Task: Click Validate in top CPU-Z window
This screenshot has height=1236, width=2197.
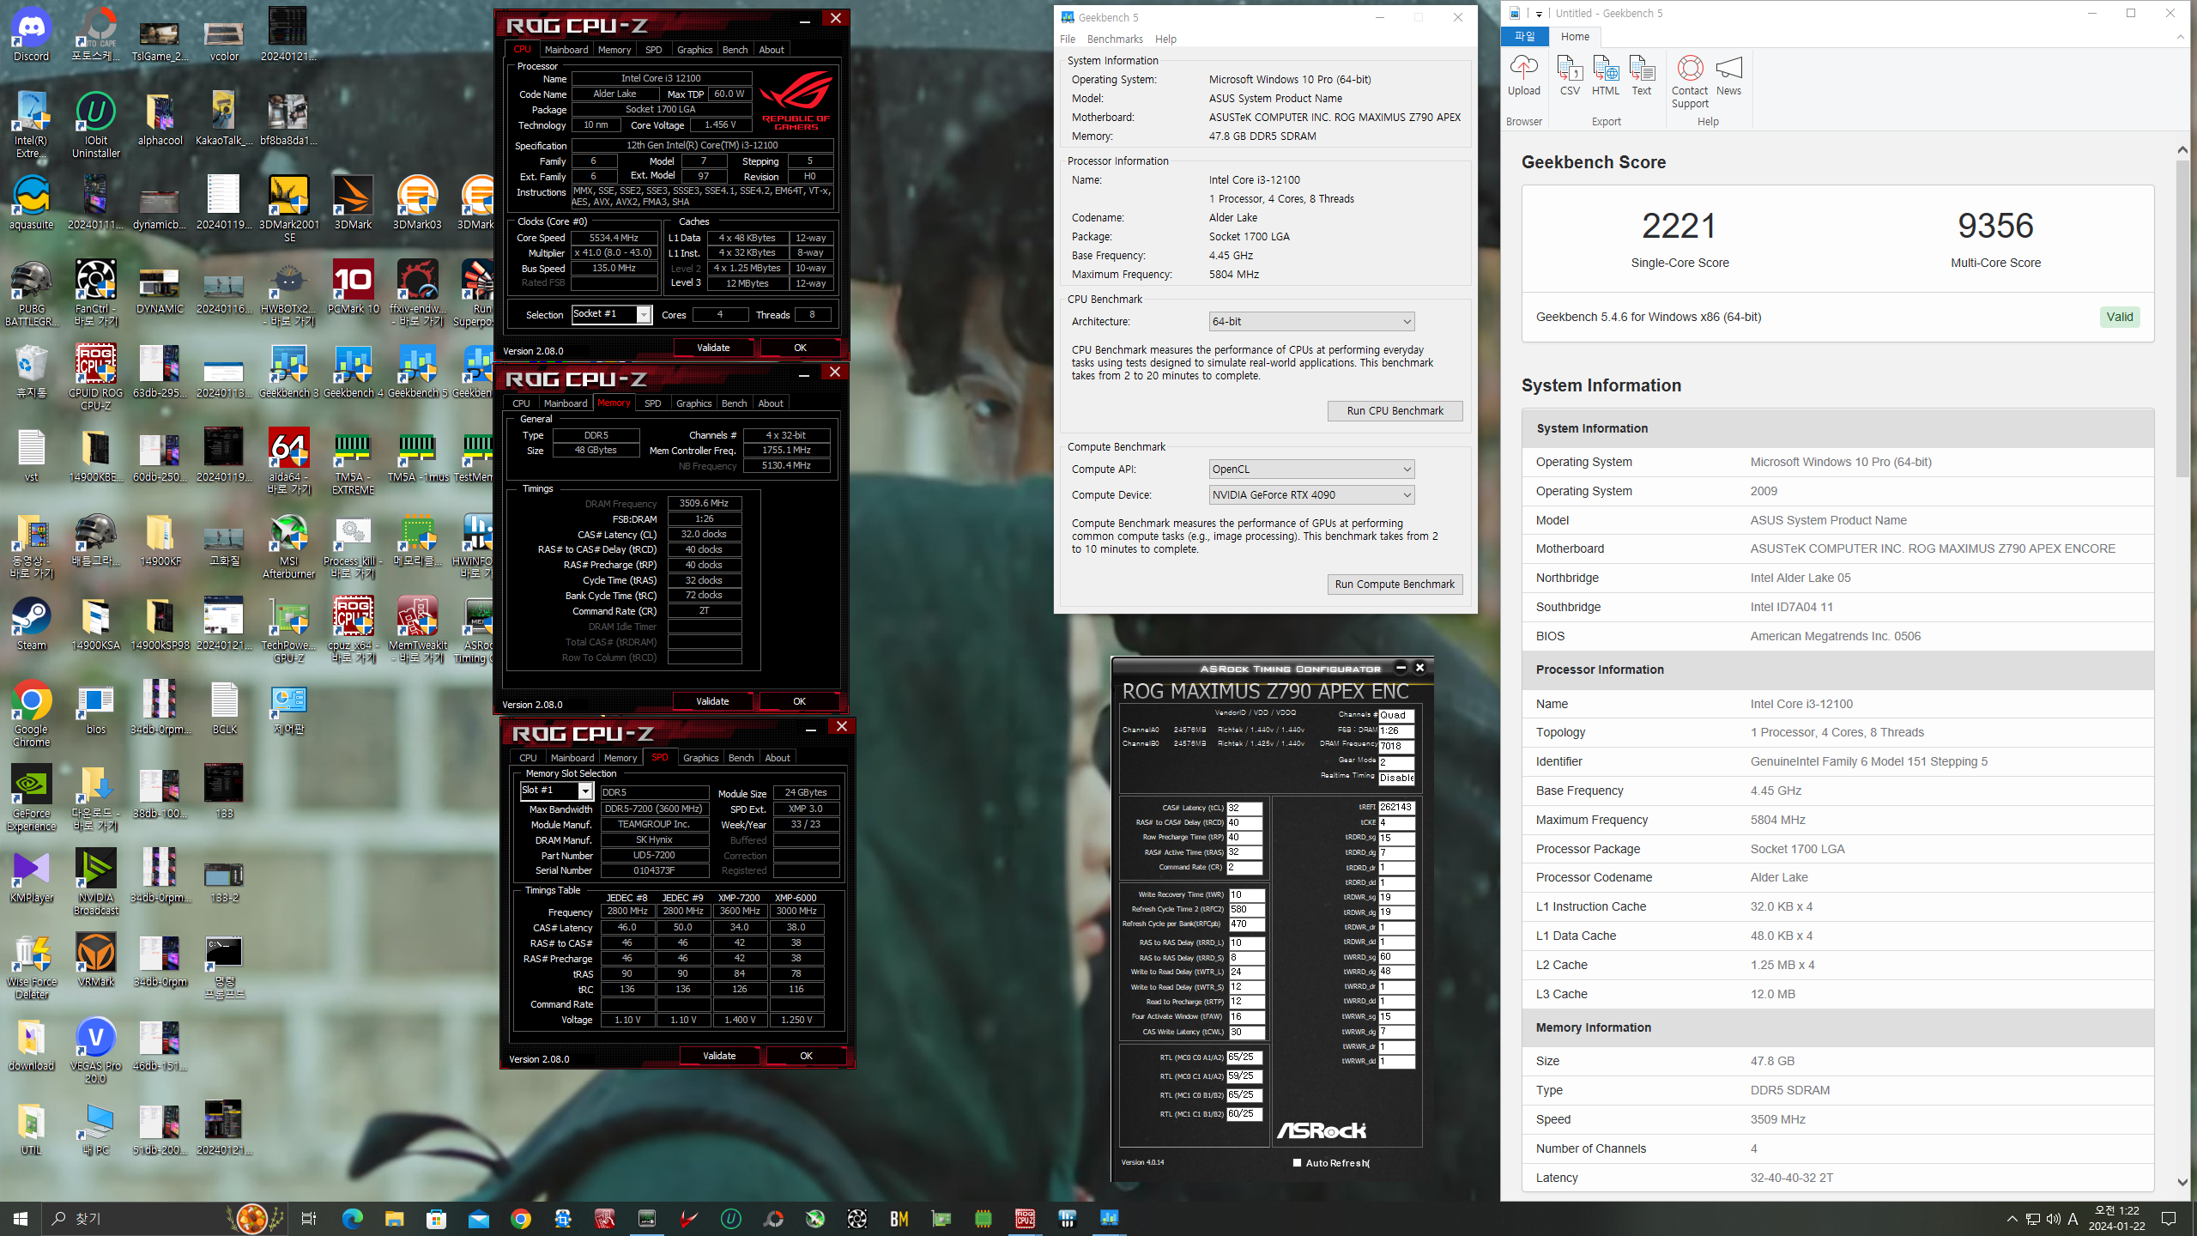Action: point(713,348)
